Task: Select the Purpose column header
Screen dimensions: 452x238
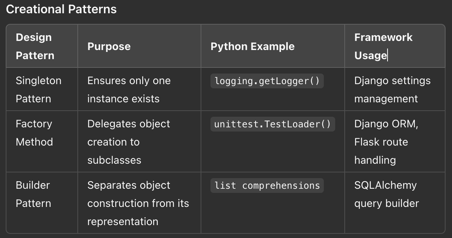Action: (139, 46)
